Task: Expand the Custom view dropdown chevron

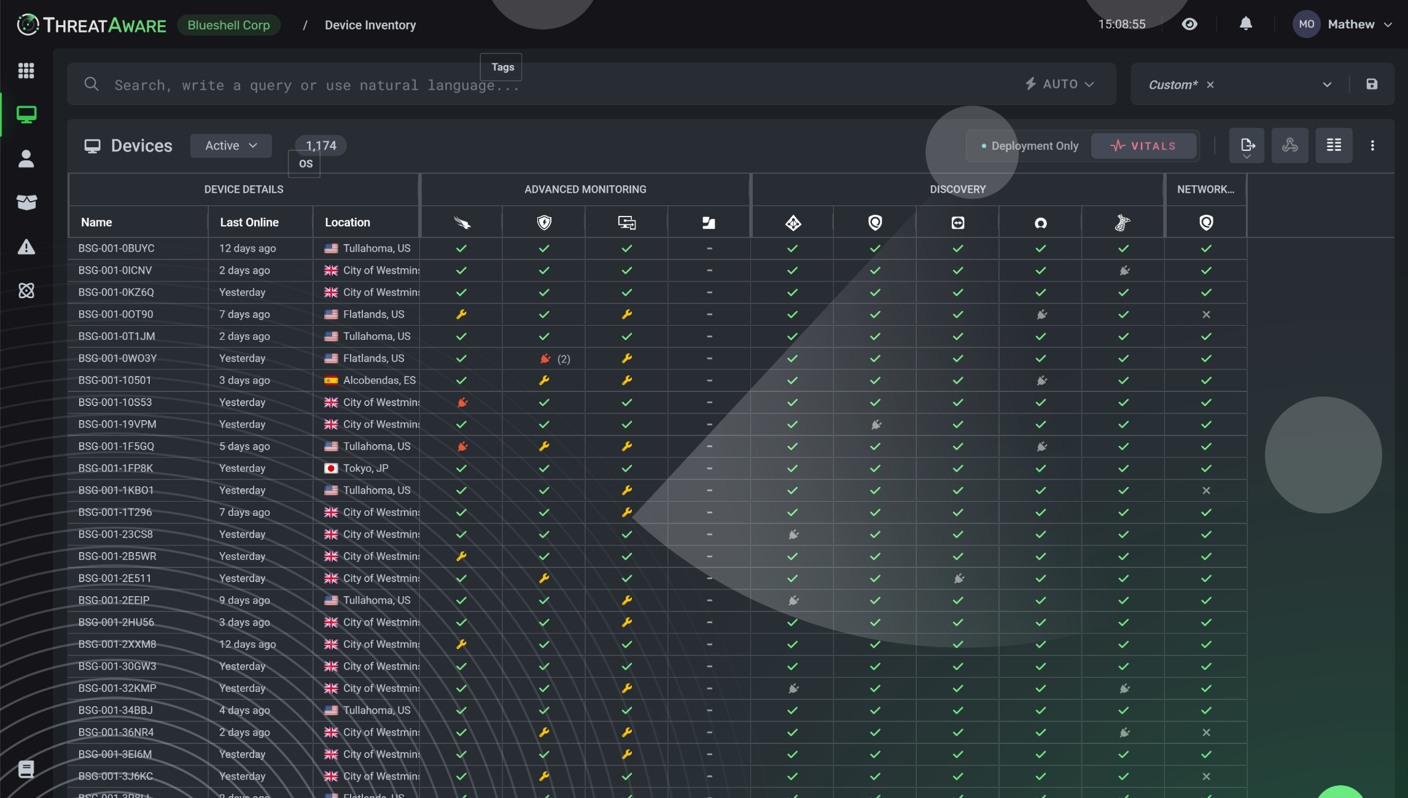Action: click(1327, 85)
